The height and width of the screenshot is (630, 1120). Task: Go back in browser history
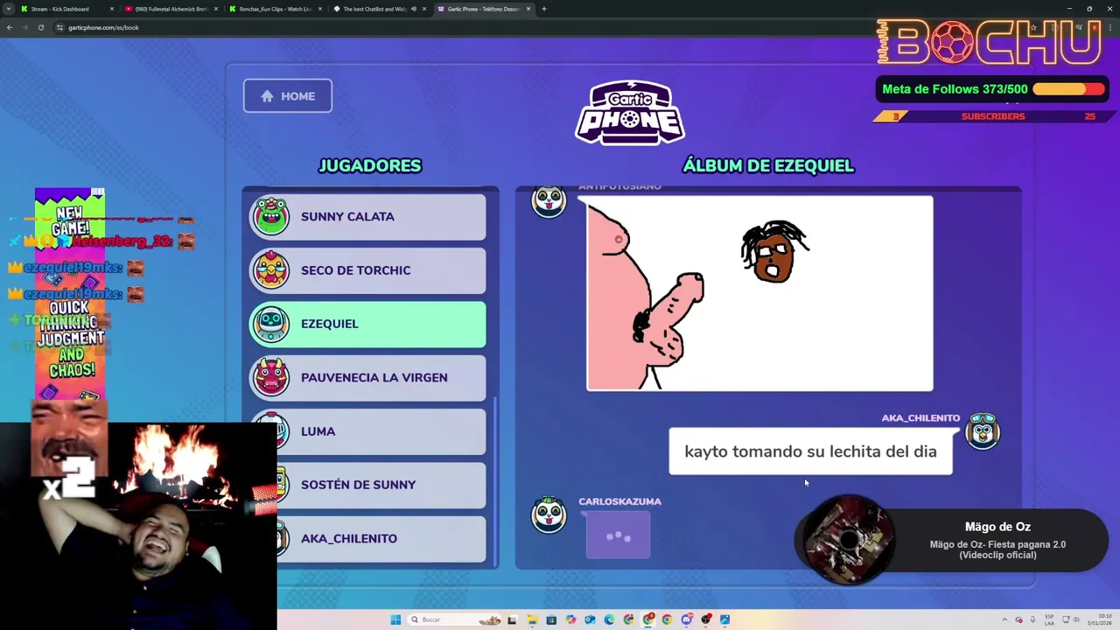(x=10, y=27)
